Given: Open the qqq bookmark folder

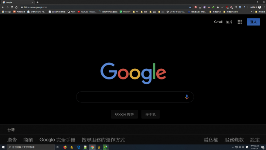Looking at the screenshot, I should coord(153,12).
